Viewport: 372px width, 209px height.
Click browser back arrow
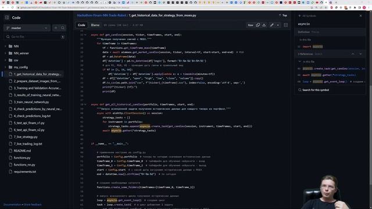pos(3,8)
